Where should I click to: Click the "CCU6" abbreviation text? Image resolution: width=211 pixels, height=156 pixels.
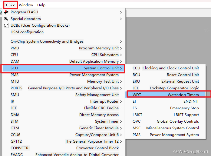pyautogui.click(x=15, y=134)
